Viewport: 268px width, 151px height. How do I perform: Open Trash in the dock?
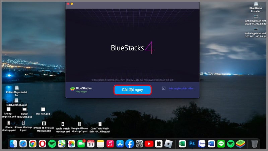point(254,144)
